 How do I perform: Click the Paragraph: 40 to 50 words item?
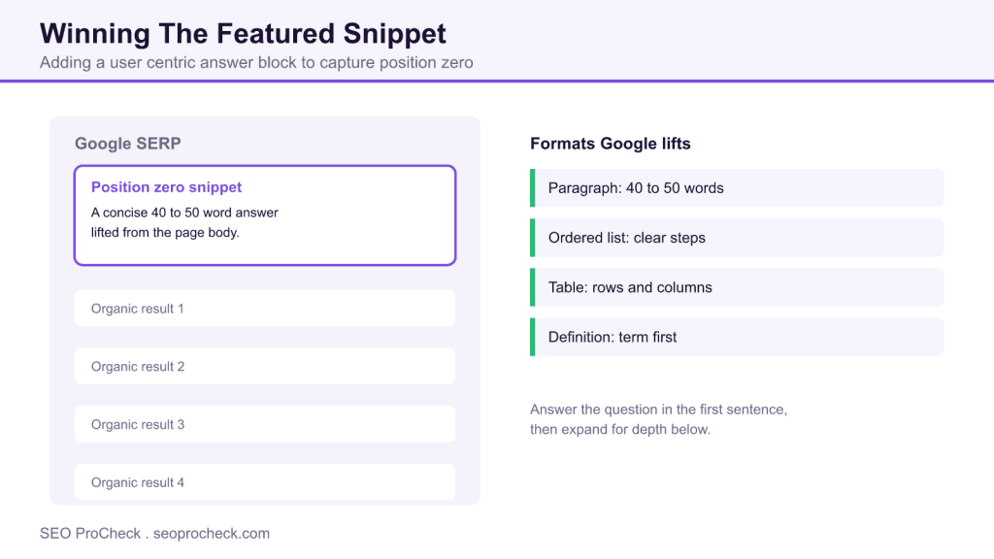click(x=737, y=188)
